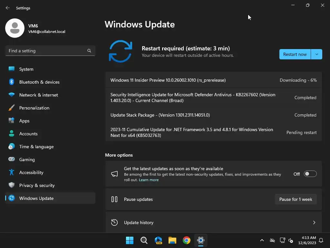
Task: Click Restart required estimate heading
Action: point(186,48)
